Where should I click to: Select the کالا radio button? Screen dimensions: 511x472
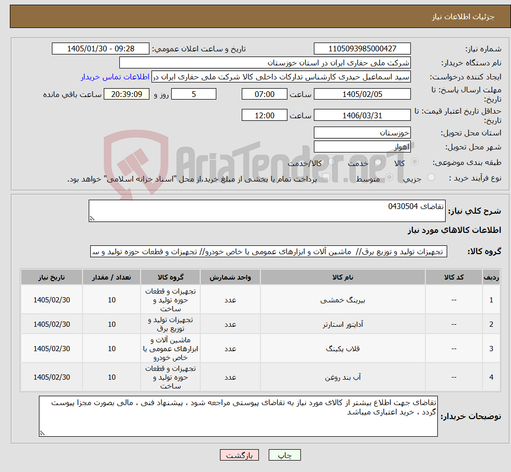click(415, 161)
